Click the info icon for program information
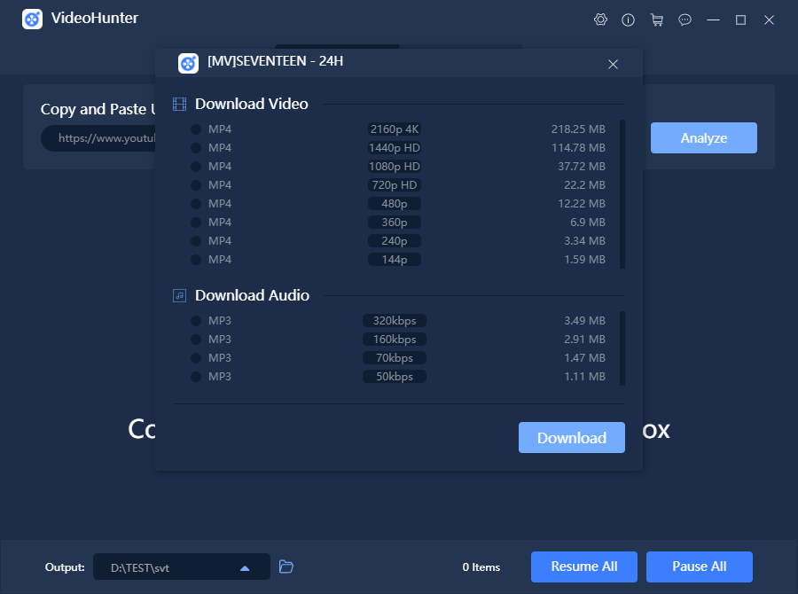 (x=629, y=19)
